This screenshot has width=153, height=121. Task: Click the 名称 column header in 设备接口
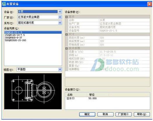click(x=76, y=95)
